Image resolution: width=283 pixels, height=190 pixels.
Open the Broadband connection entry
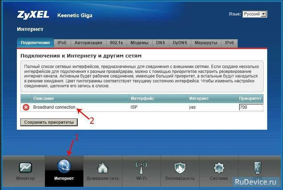tap(54, 107)
